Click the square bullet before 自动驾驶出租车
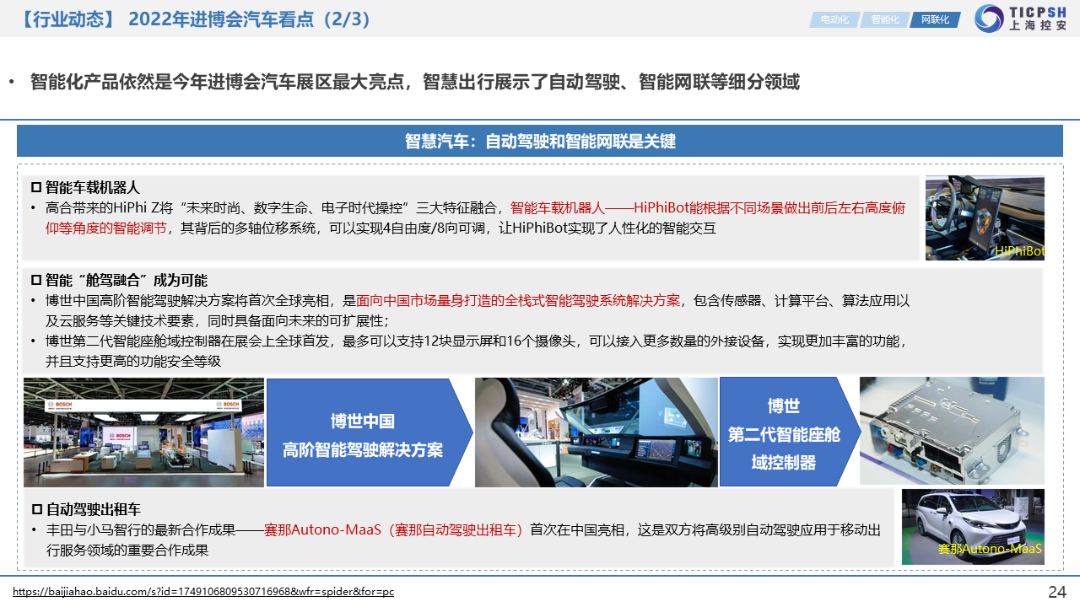Image resolution: width=1080 pixels, height=607 pixels. point(36,509)
